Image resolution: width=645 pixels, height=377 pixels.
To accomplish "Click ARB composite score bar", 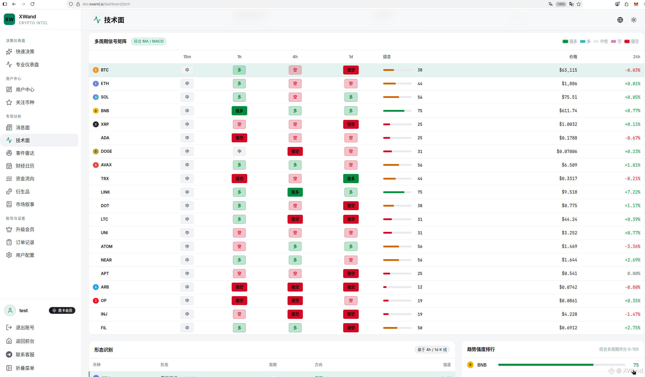I will pyautogui.click(x=397, y=287).
